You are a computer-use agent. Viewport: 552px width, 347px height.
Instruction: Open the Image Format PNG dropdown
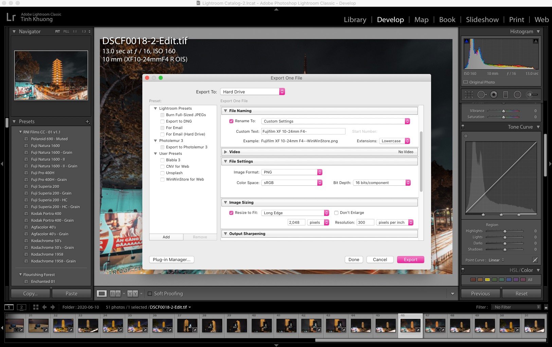pyautogui.click(x=291, y=172)
